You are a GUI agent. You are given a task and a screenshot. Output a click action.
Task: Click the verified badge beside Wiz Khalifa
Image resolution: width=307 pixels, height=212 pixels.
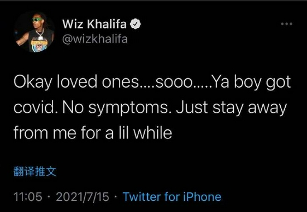click(136, 24)
